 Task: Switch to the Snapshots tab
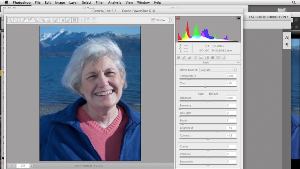[224, 57]
